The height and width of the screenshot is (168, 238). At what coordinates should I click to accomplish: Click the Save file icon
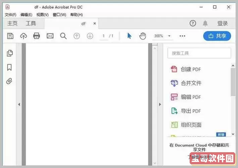point(10,36)
